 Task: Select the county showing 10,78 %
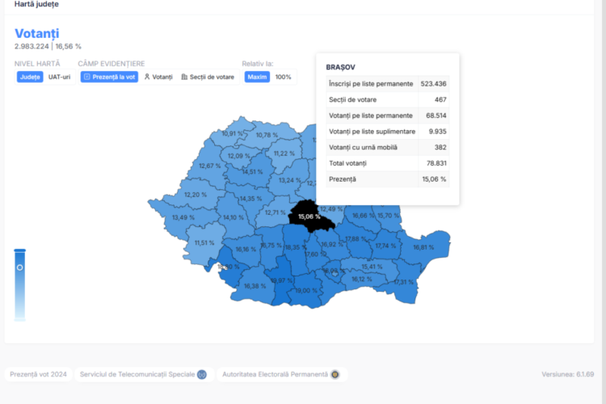coord(267,135)
